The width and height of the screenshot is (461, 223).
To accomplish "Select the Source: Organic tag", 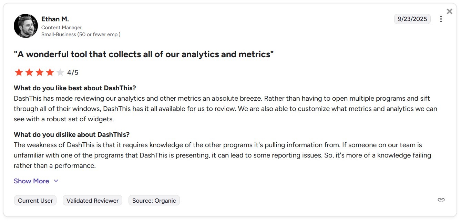I will (154, 201).
